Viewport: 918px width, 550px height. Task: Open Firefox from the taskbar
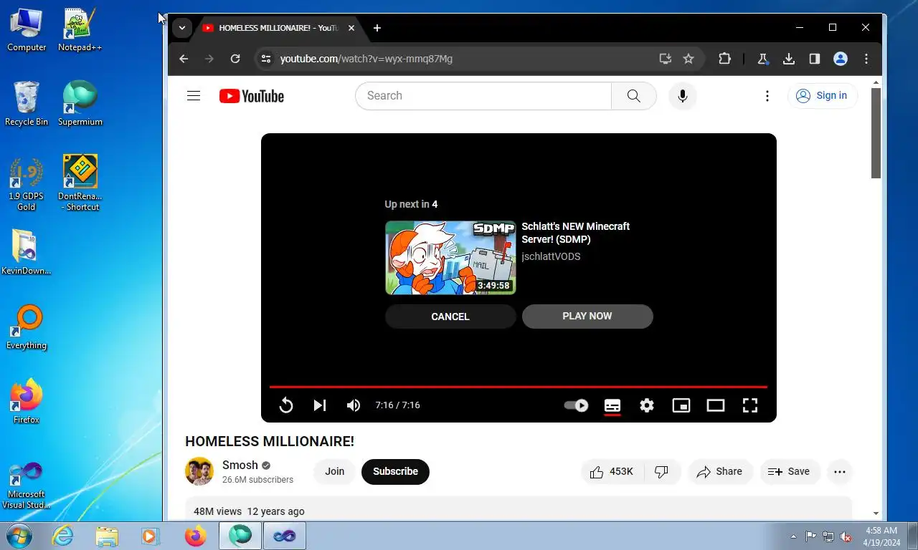(194, 536)
